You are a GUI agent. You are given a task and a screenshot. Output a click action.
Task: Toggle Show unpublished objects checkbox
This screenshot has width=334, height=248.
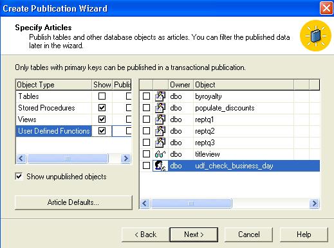pyautogui.click(x=19, y=177)
